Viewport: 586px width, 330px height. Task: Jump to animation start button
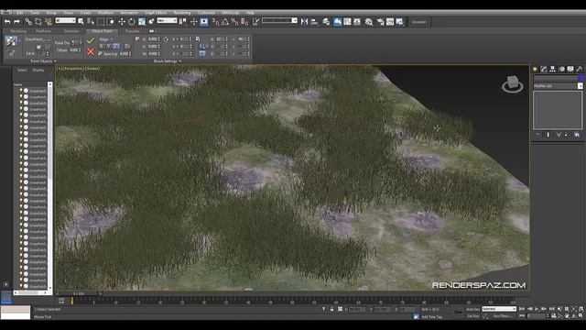click(x=522, y=309)
